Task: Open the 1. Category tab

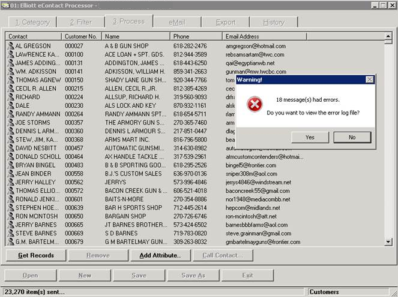Action: [x=32, y=22]
